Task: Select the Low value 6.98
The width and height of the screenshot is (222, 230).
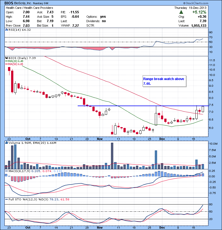Action: [x=26, y=21]
